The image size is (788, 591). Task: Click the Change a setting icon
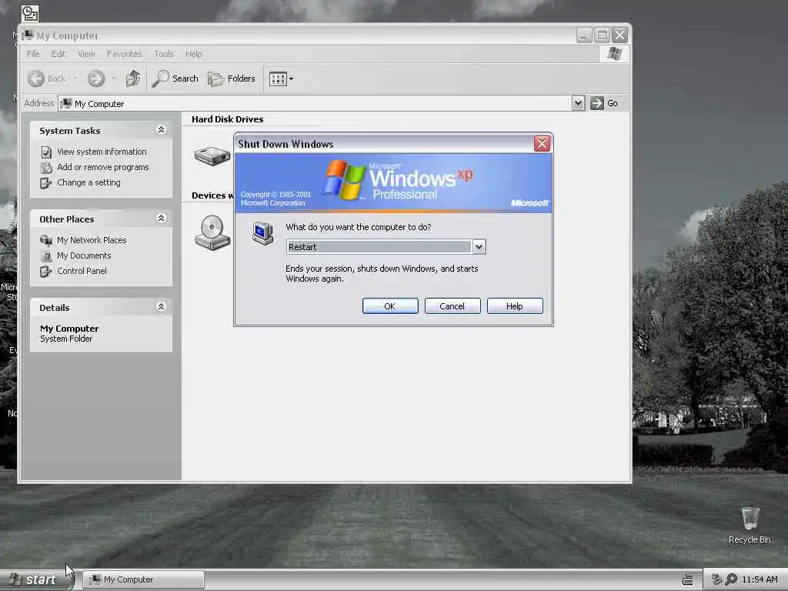pyautogui.click(x=46, y=183)
